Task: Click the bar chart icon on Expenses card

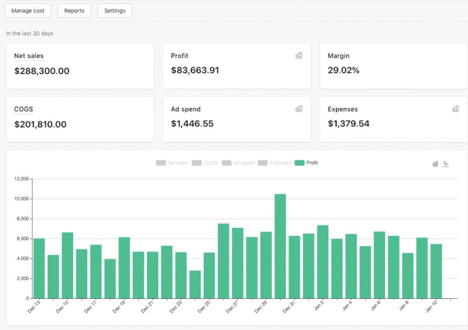Action: pyautogui.click(x=455, y=109)
